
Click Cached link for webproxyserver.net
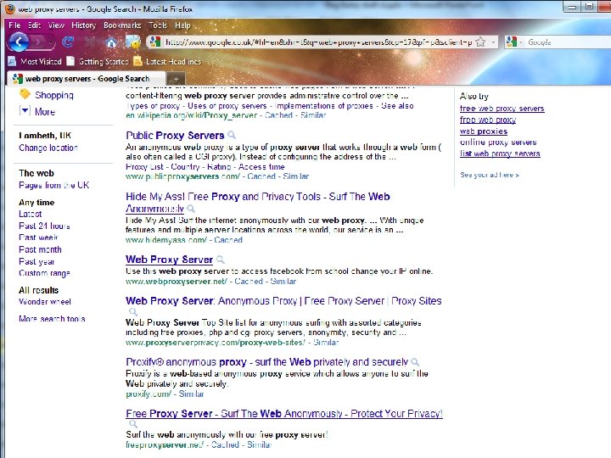click(x=248, y=282)
